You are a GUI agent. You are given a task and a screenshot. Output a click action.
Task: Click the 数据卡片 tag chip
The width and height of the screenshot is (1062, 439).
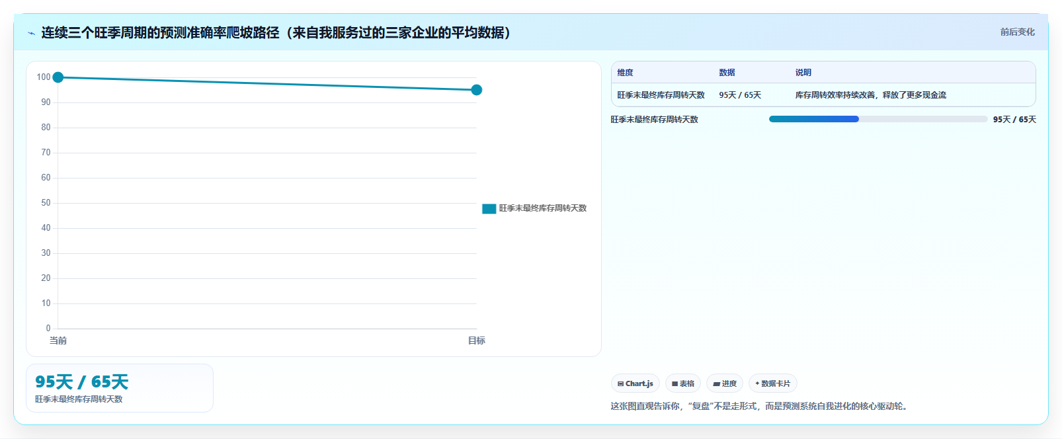[773, 383]
